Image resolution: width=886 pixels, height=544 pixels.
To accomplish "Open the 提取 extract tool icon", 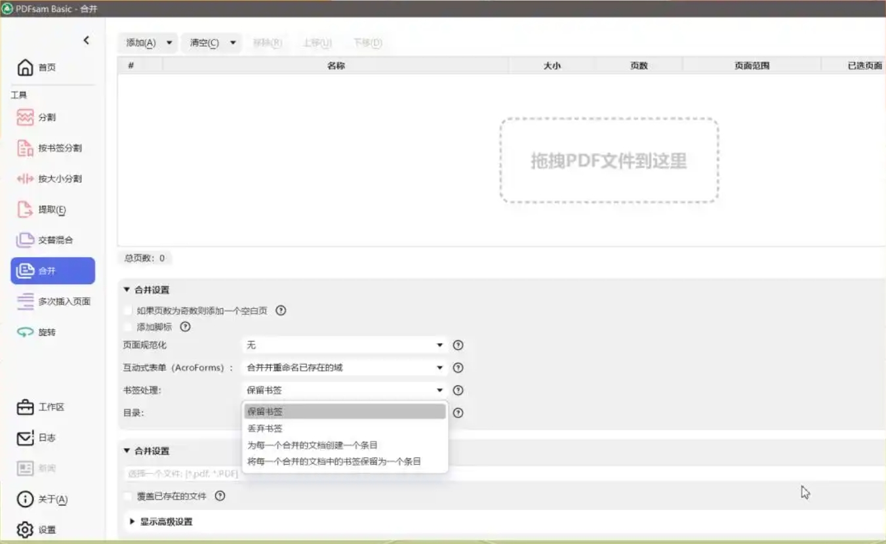I will click(25, 210).
